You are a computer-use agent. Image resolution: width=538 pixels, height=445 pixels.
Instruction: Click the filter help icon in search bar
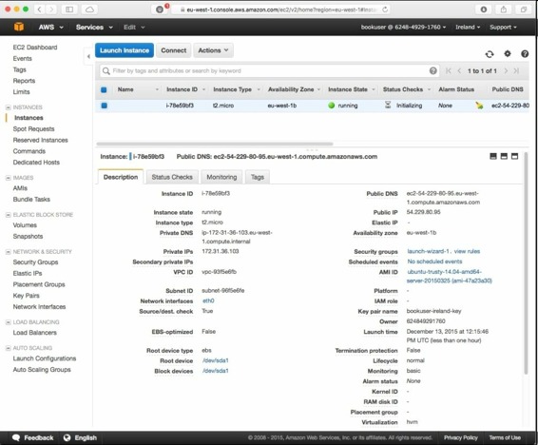point(433,70)
